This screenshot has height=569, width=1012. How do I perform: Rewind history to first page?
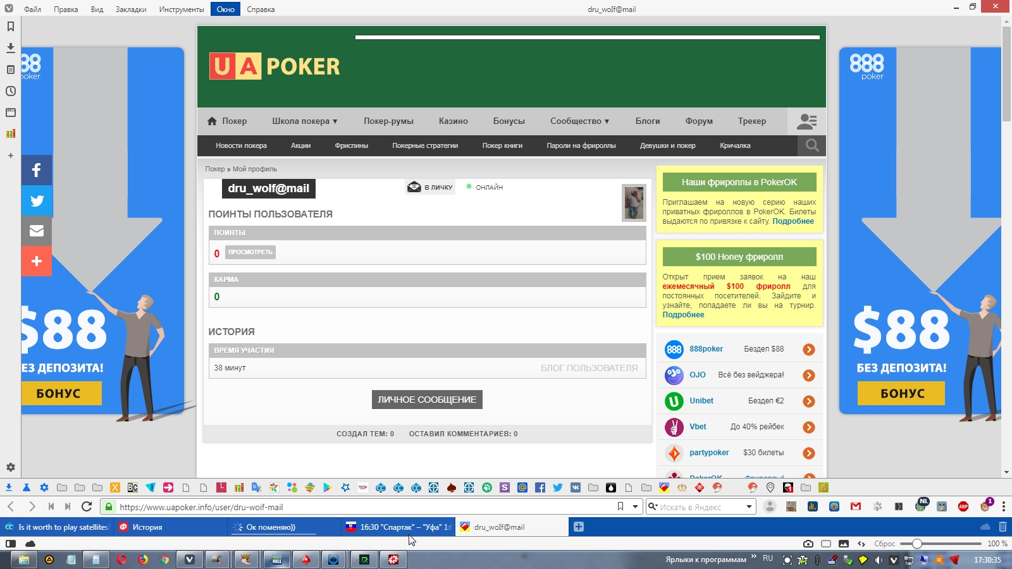(51, 506)
